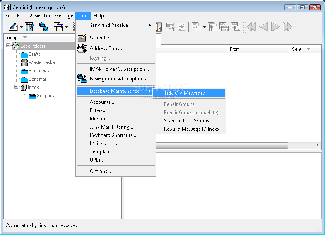Open the Edit menu
Screen dimensions: 325x235
(21, 16)
